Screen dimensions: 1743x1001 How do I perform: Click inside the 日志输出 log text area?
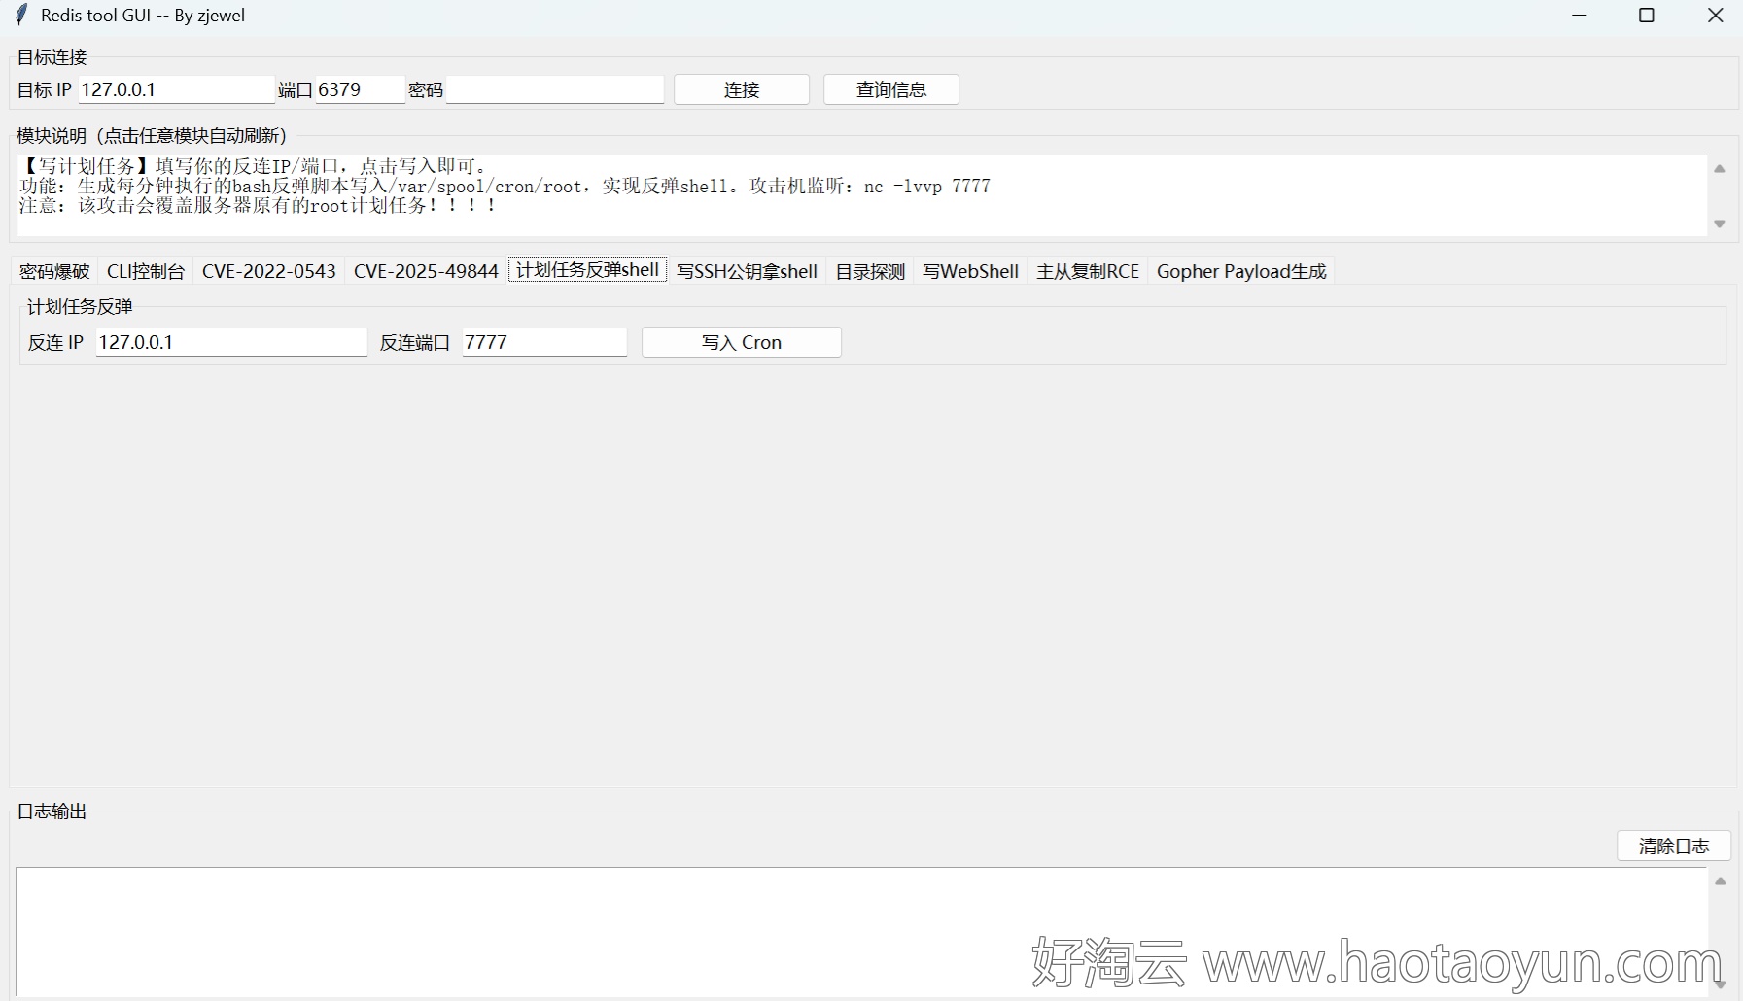pos(861,931)
